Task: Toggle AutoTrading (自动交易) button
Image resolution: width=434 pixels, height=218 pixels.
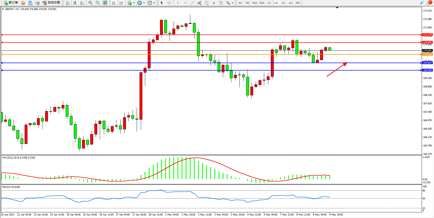Action: click(x=51, y=3)
